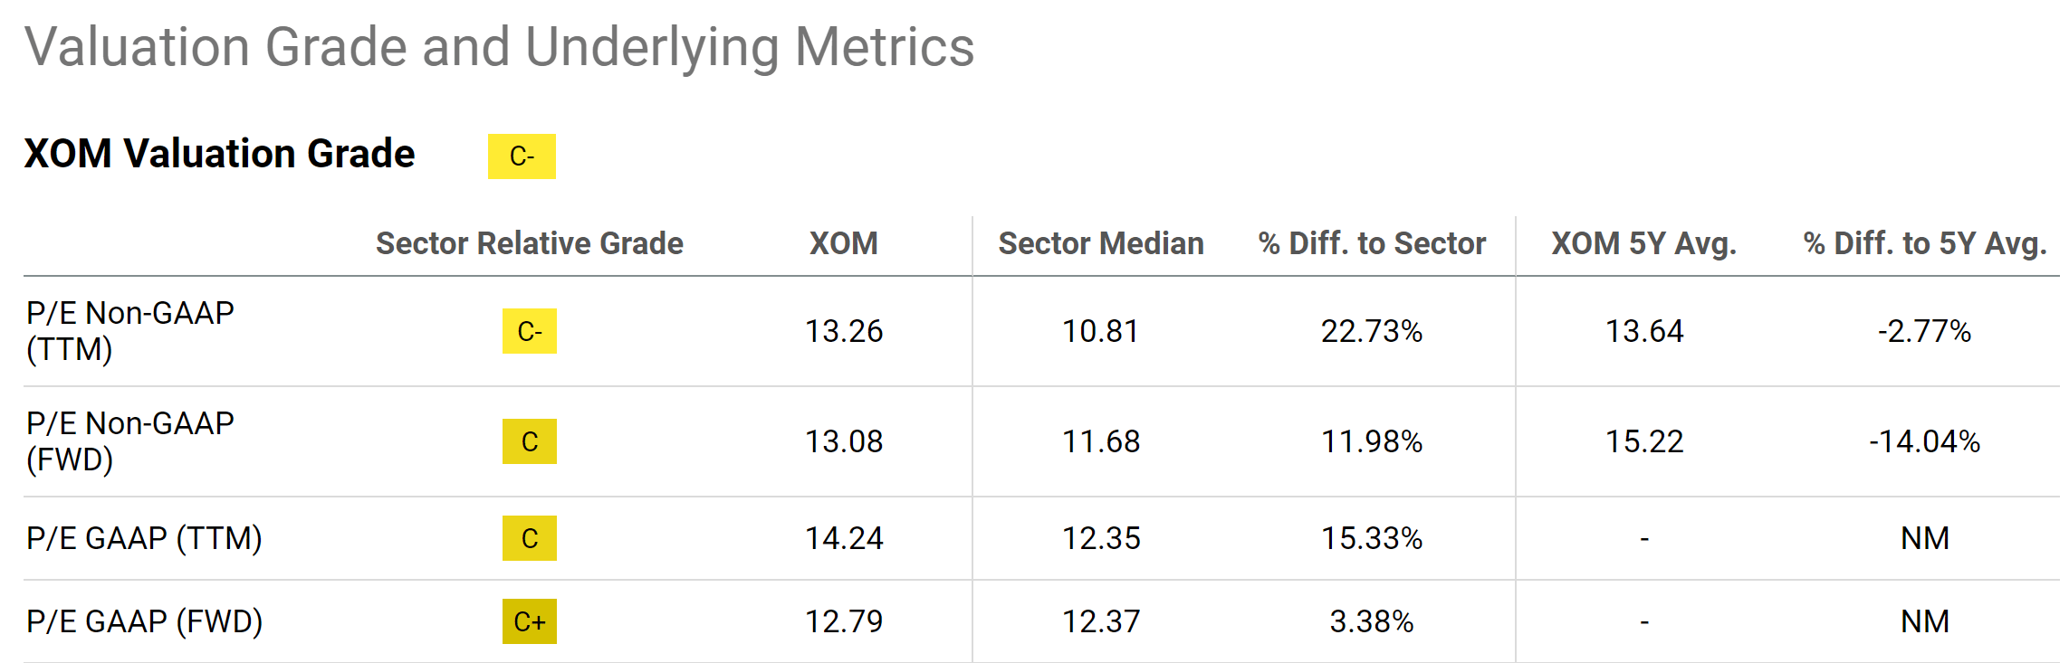Select the Sector Median column header
This screenshot has width=2069, height=663.
(x=1100, y=243)
